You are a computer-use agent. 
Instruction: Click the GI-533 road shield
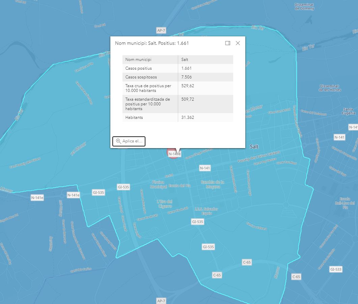(x=336, y=269)
